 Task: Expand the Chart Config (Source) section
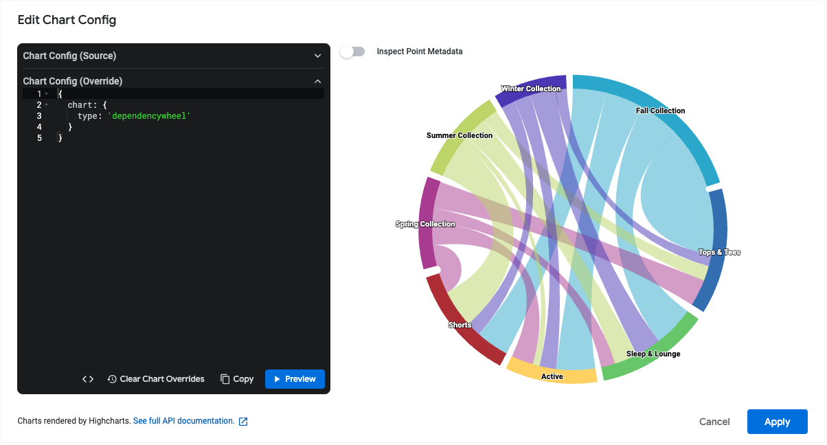[x=317, y=56]
